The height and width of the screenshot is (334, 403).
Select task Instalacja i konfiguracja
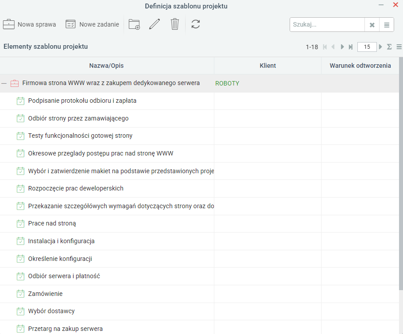(199, 241)
